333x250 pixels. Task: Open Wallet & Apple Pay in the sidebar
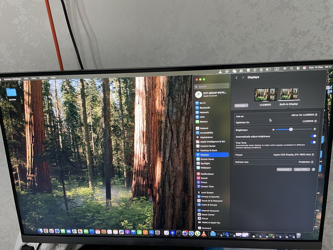[209, 222]
